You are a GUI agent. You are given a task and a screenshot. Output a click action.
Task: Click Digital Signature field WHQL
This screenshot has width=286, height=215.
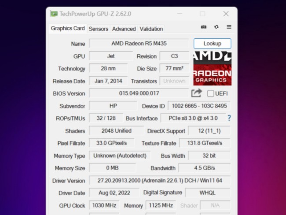coord(208,193)
